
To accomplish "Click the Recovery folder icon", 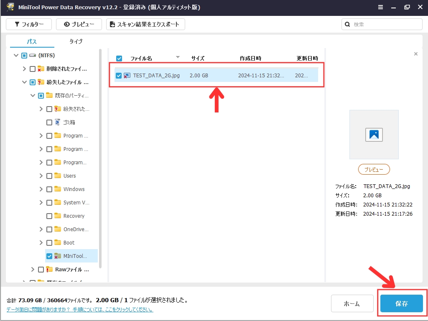I will tap(58, 216).
